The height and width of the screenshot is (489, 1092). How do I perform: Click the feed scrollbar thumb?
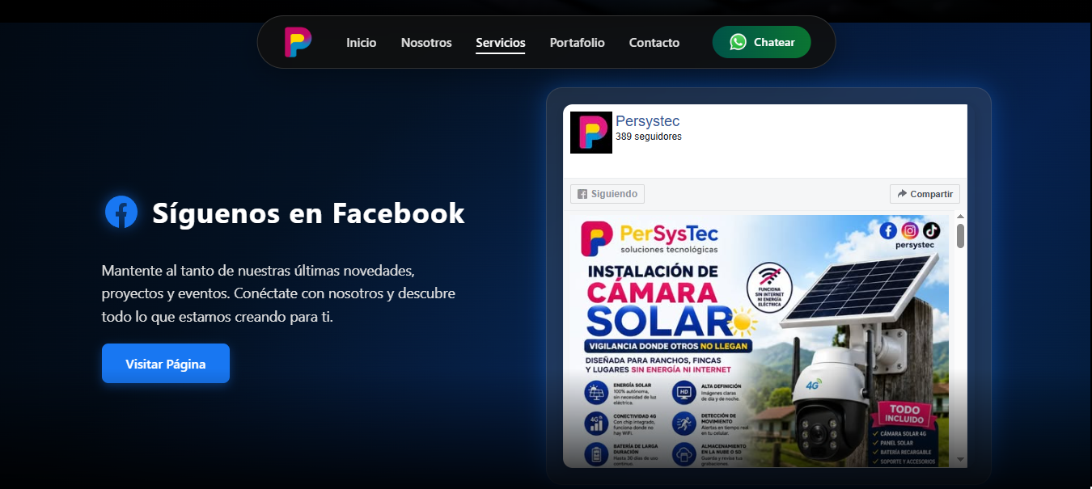coord(960,235)
